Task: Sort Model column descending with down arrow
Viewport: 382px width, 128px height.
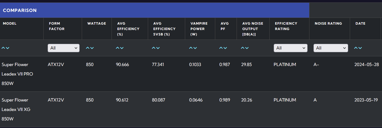Action: point(8,48)
